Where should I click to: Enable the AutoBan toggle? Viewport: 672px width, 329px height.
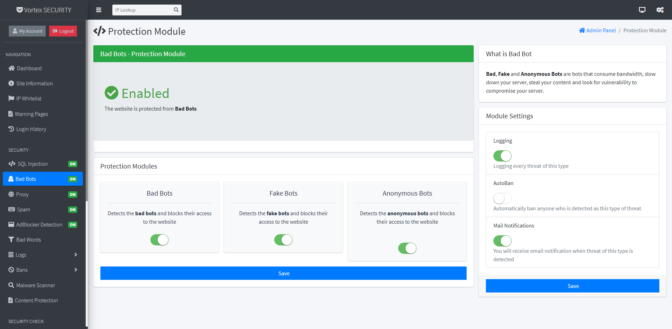[x=502, y=198]
